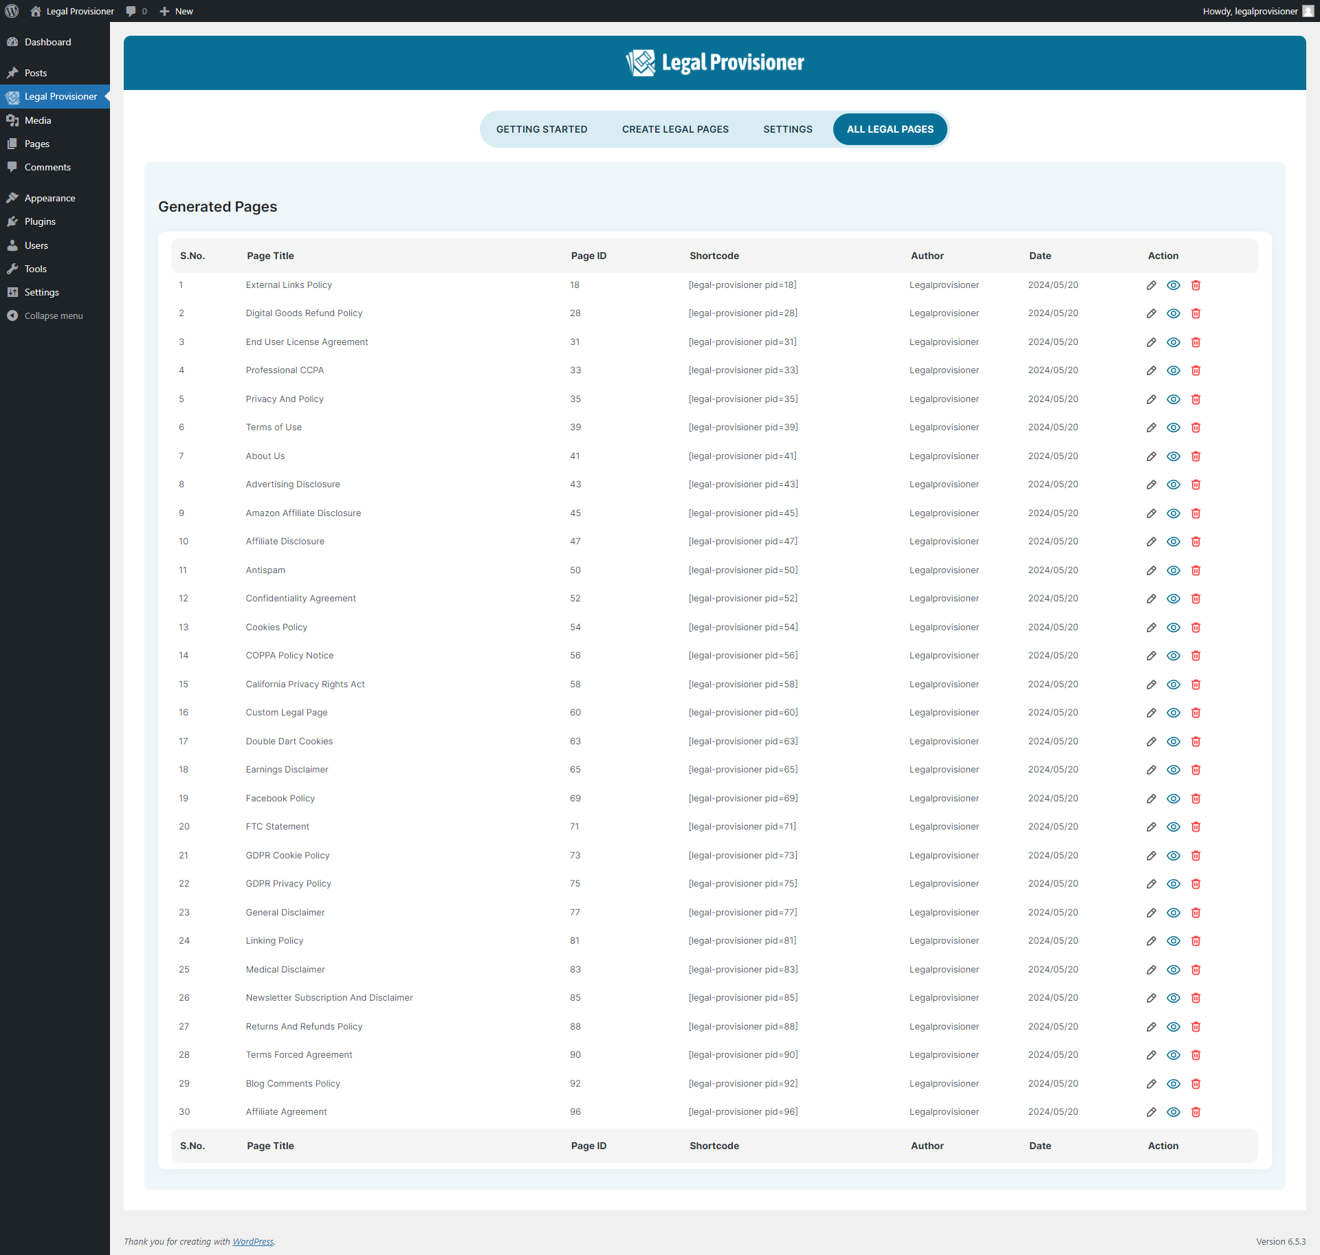1320x1255 pixels.
Task: Preview Medical Disclaimer using its eye icon
Action: (x=1174, y=970)
